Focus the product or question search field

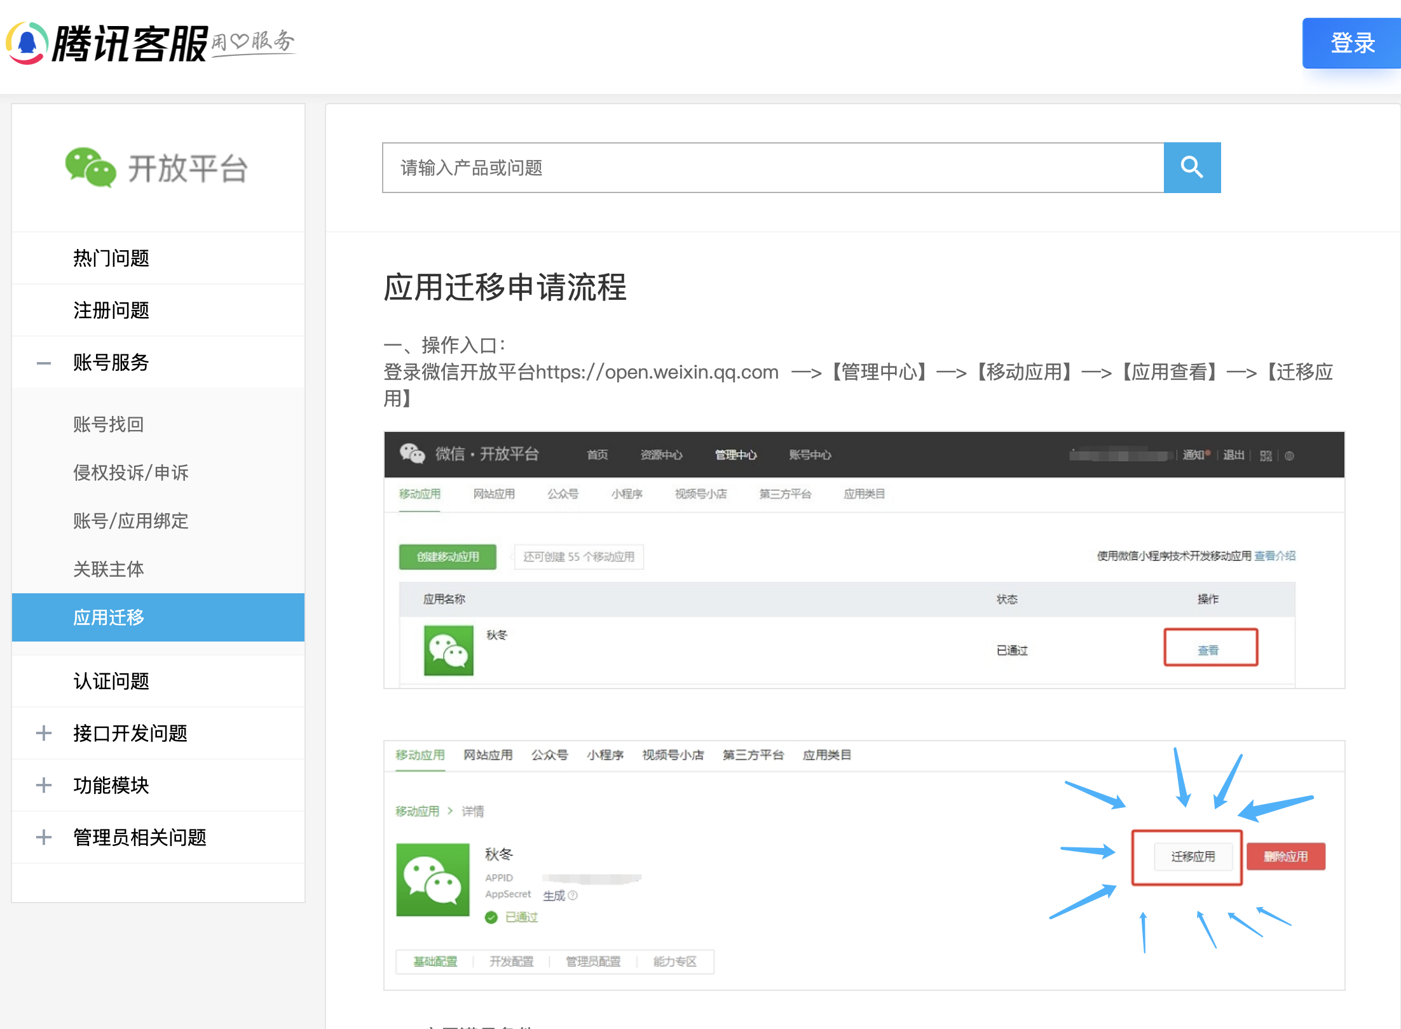pyautogui.click(x=772, y=168)
